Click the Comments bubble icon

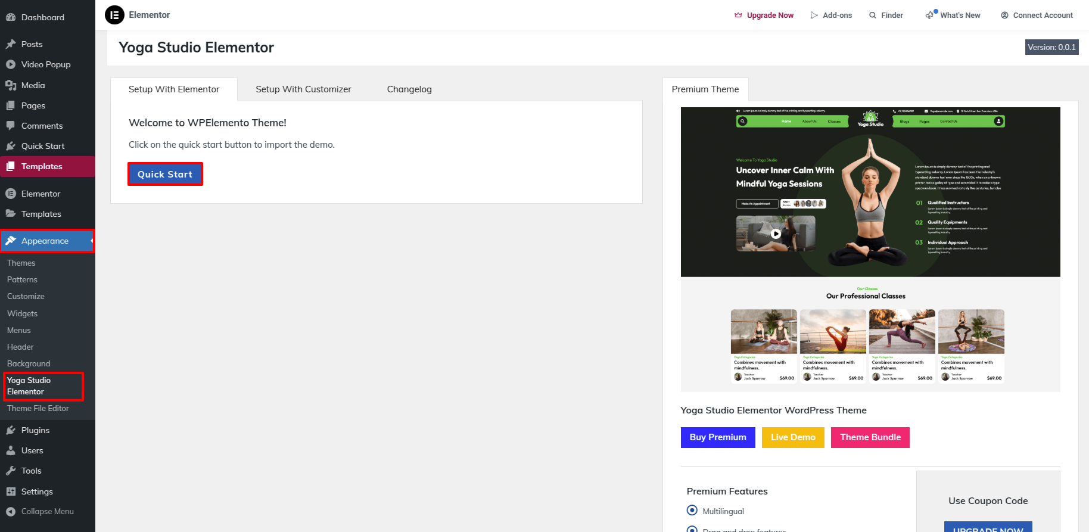[x=11, y=126]
